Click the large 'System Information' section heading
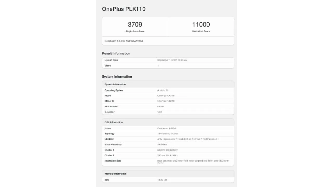Viewport: 333px width, 187px height. tap(117, 77)
